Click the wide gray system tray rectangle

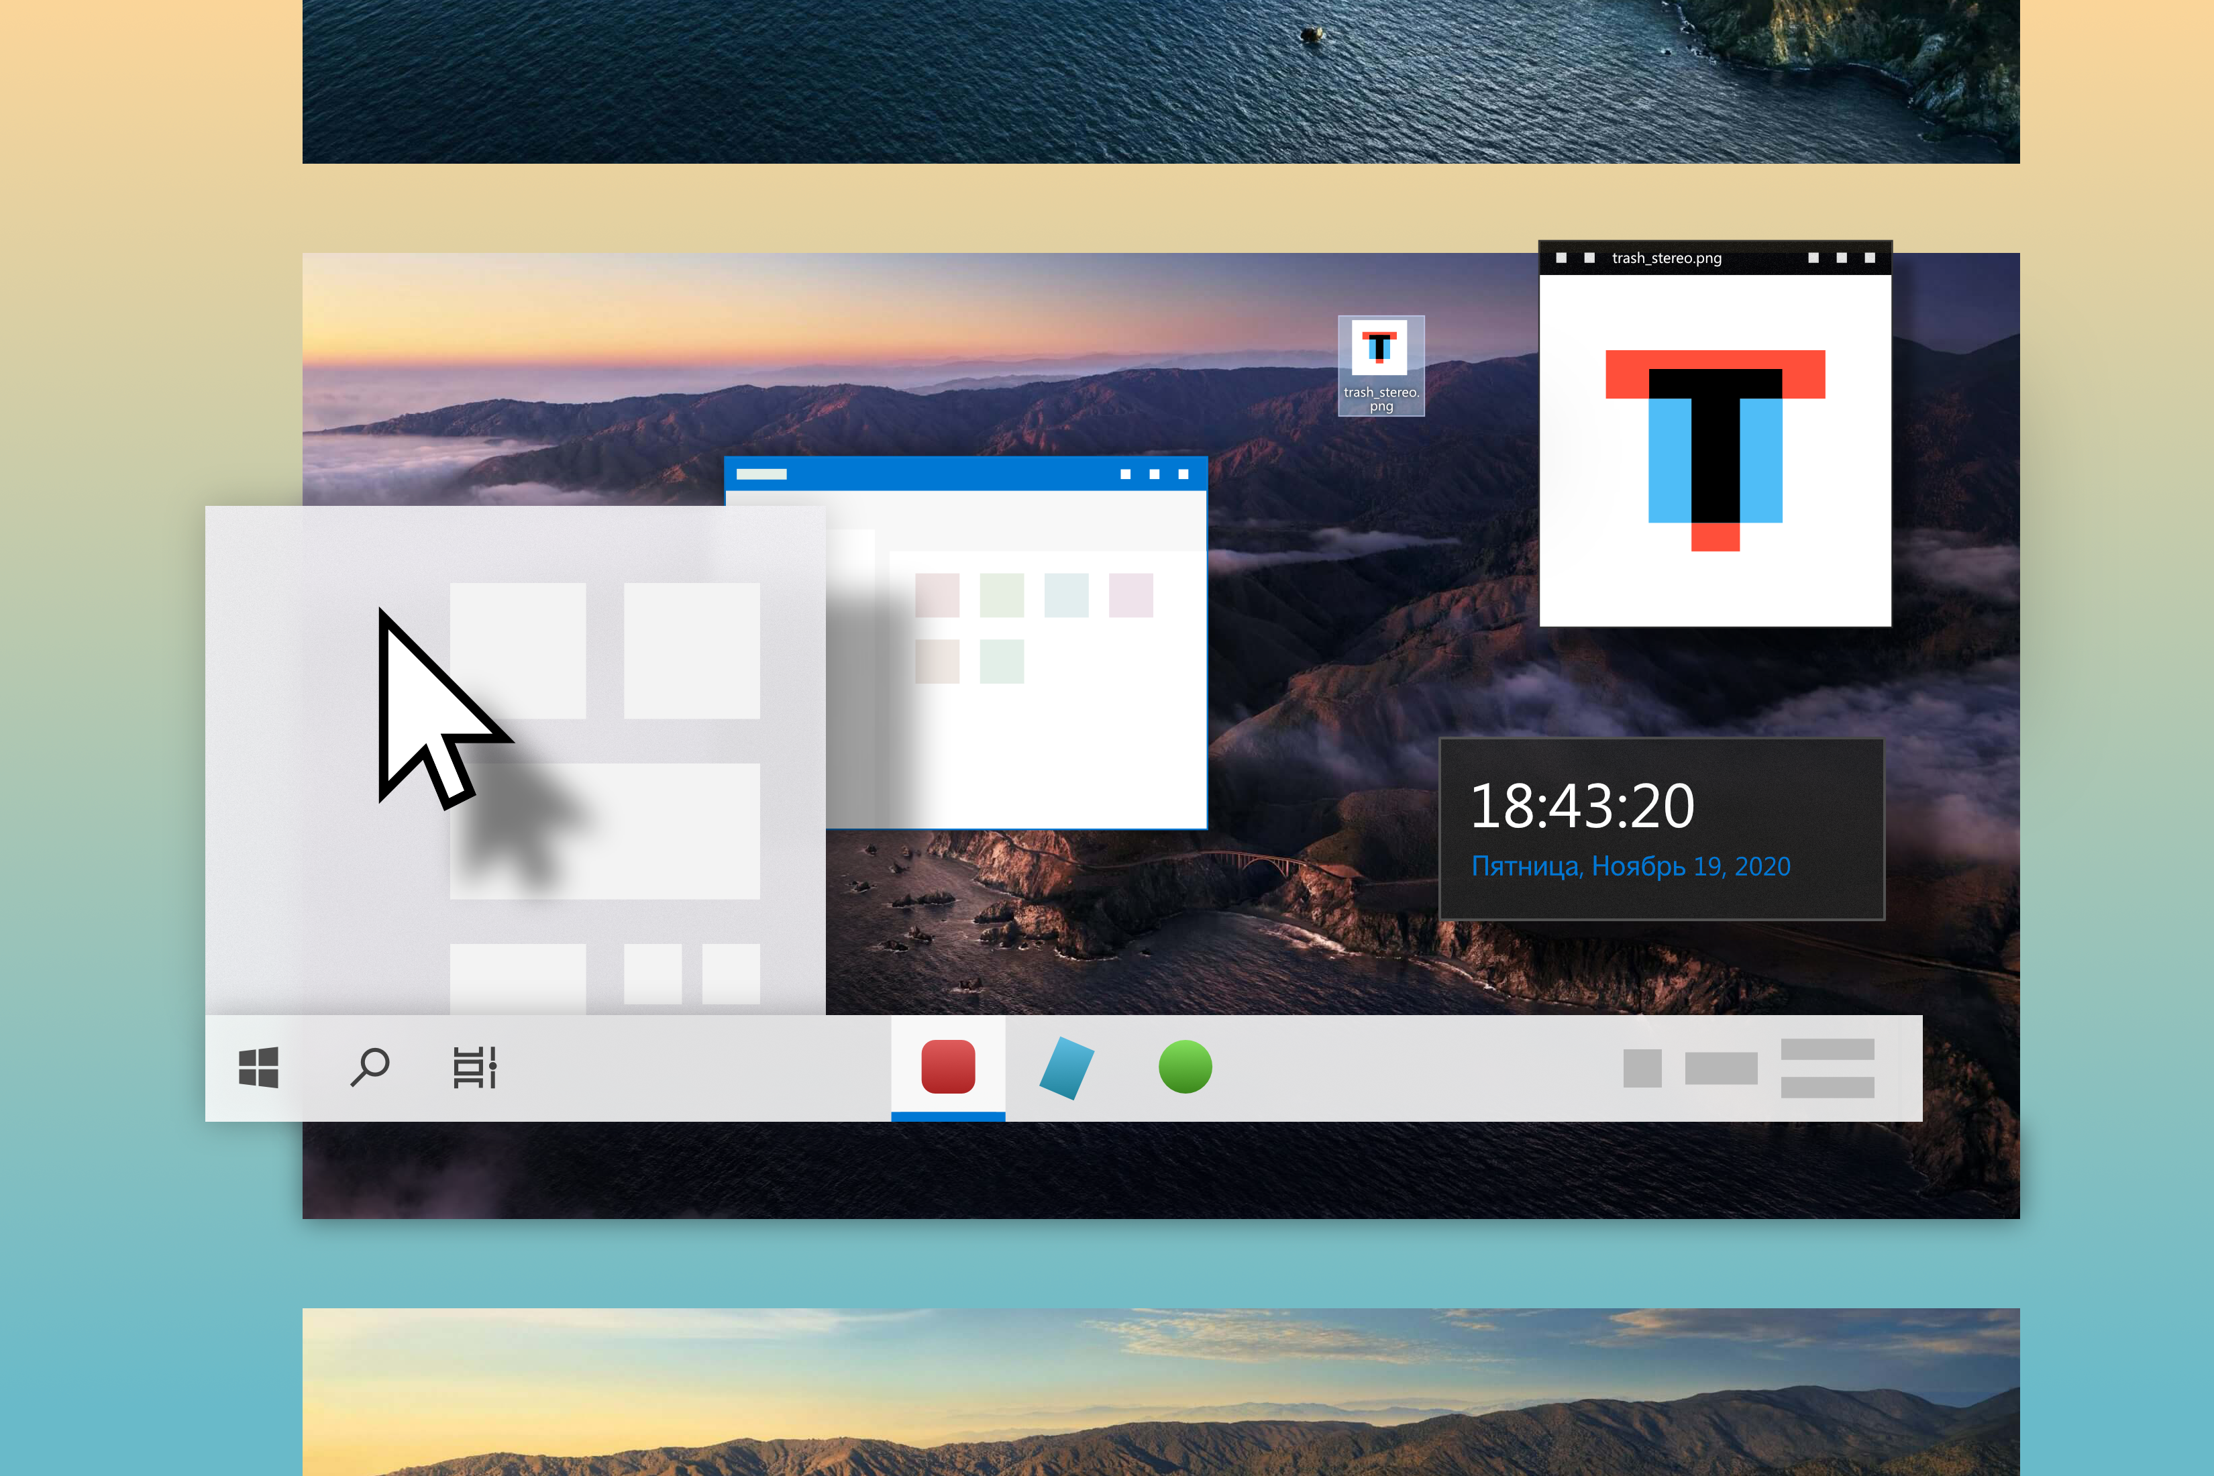click(x=1721, y=1068)
